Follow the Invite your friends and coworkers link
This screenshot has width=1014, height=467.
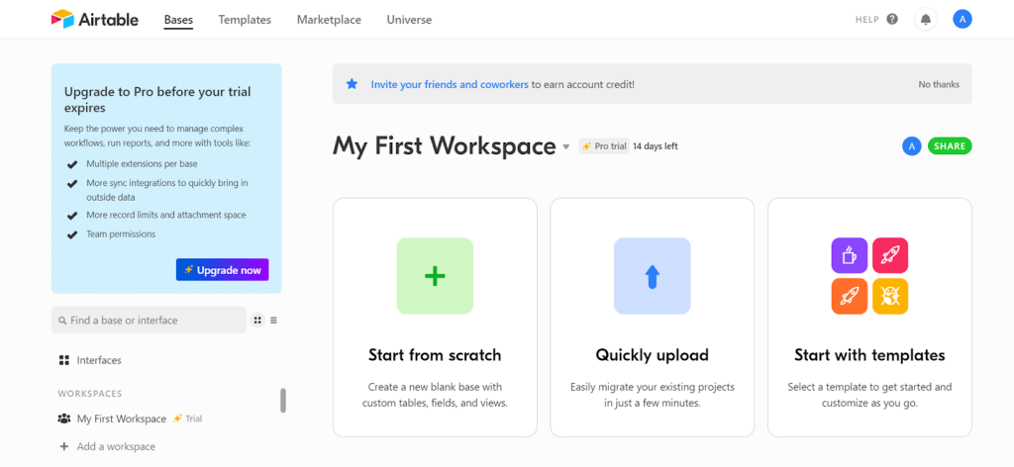450,84
